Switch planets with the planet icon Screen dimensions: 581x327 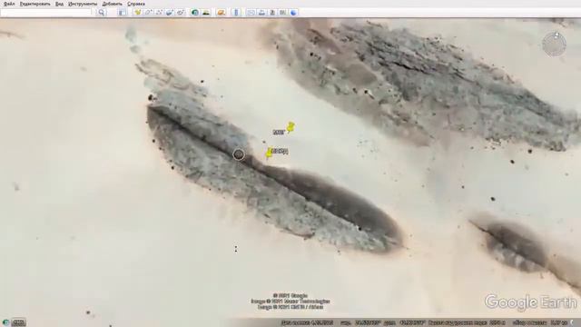coord(221,12)
